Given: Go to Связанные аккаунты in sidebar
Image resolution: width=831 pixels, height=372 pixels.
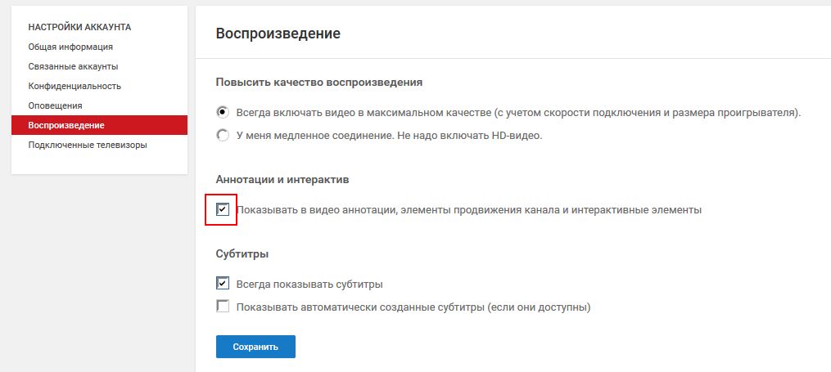Looking at the screenshot, I should [73, 66].
